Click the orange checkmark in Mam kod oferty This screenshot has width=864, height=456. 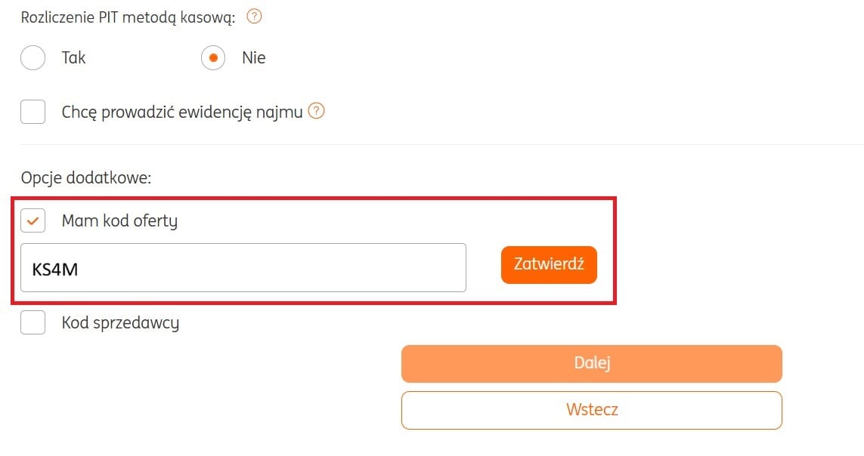33,221
